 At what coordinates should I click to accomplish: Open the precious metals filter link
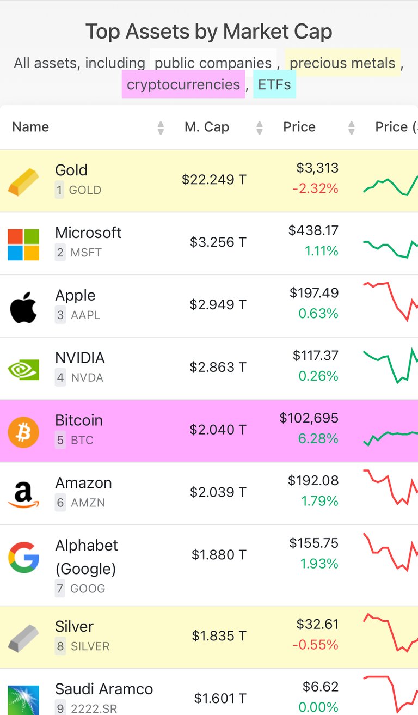(x=342, y=63)
